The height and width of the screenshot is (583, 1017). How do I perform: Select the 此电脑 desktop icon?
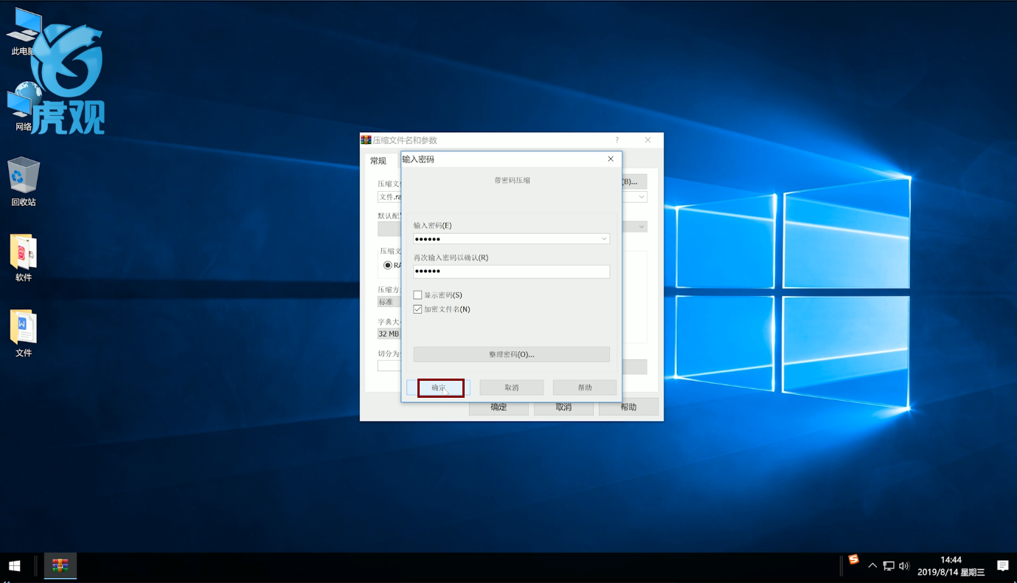(24, 32)
